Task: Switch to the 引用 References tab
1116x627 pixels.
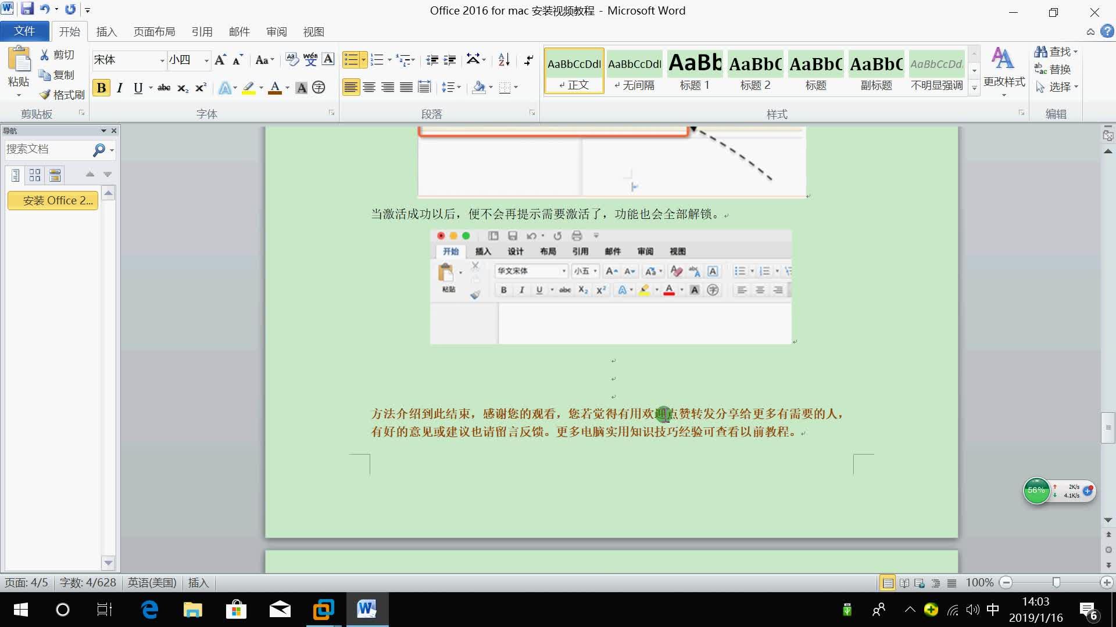Action: pos(202,32)
